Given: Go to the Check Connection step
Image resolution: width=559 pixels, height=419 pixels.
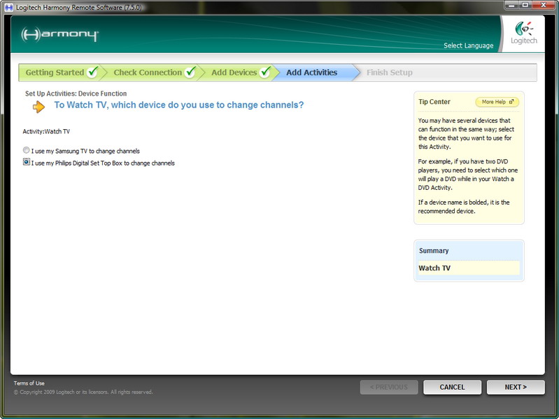Looking at the screenshot, I should [x=148, y=73].
